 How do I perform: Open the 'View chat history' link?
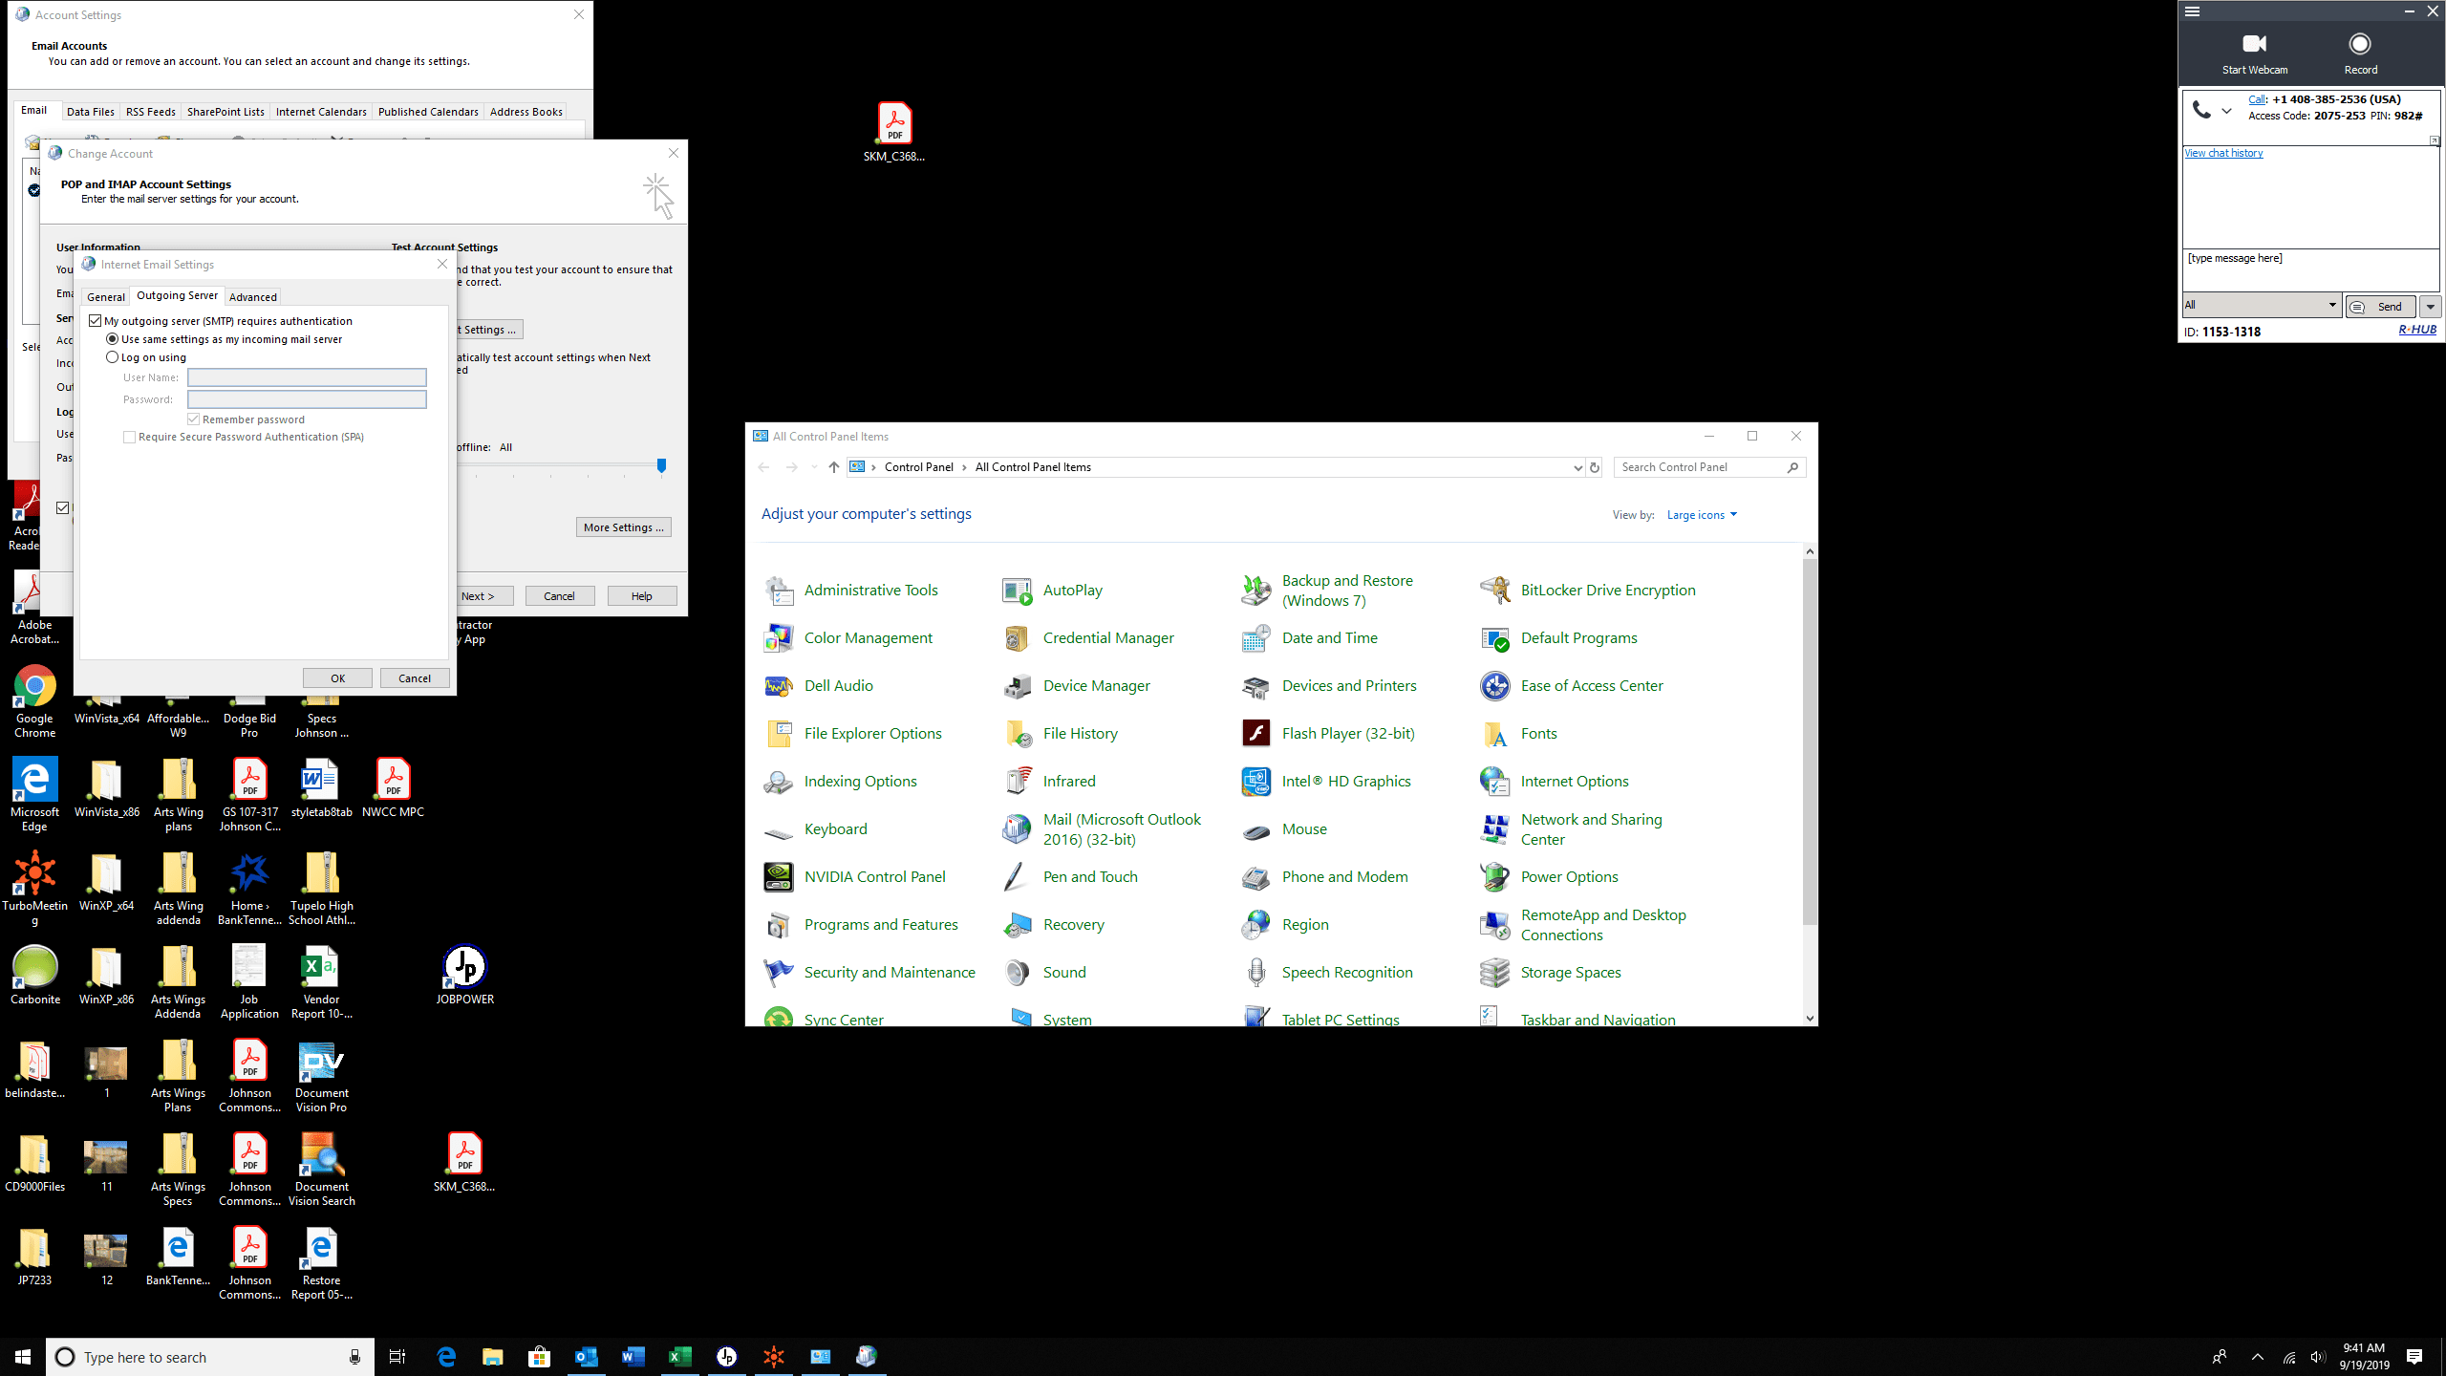(x=2222, y=153)
